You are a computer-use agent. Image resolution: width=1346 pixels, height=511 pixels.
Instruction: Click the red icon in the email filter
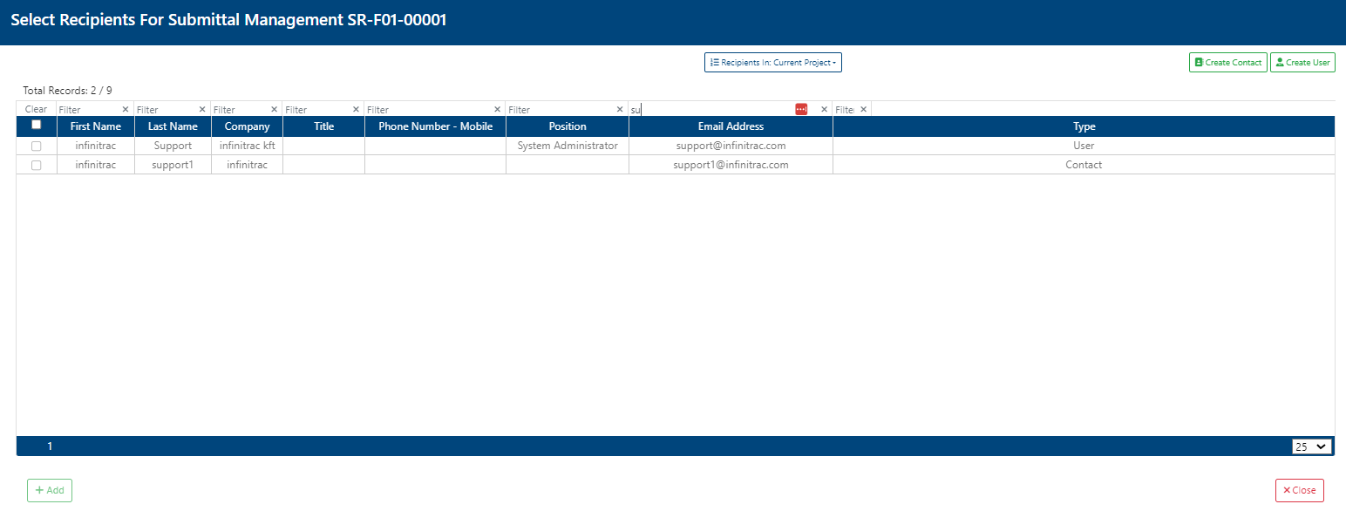coord(802,109)
